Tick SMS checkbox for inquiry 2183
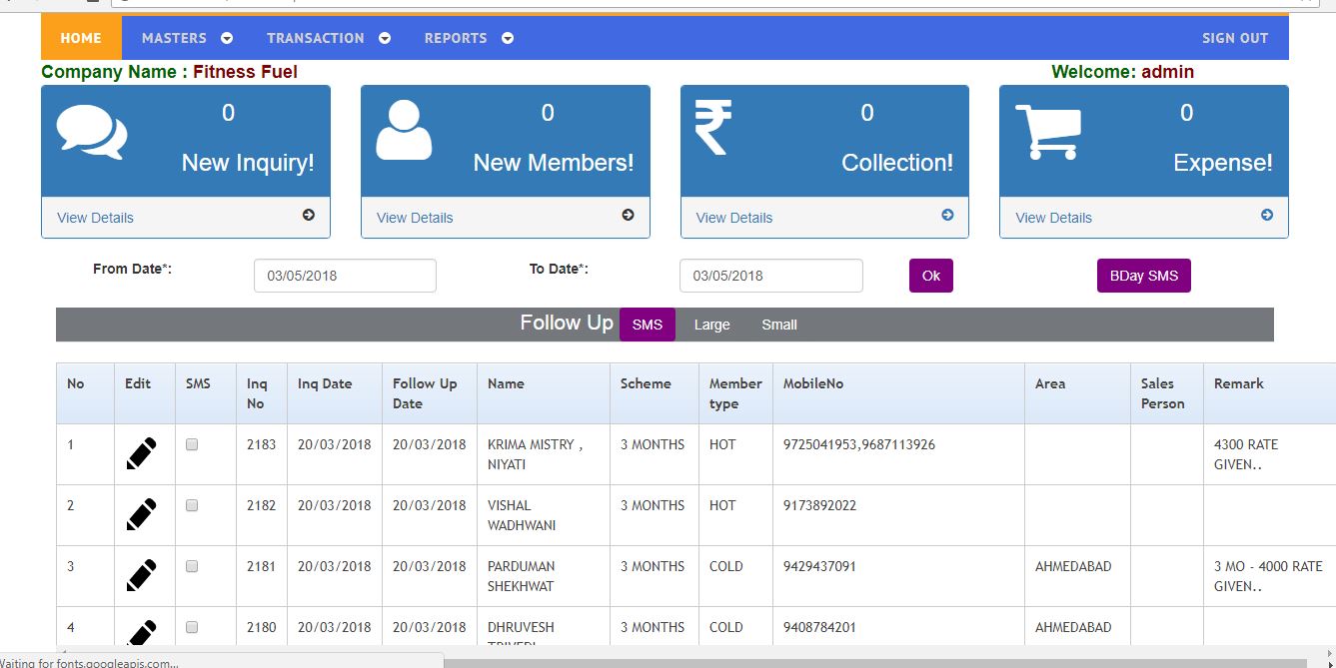Image resolution: width=1336 pixels, height=668 pixels. pyautogui.click(x=192, y=445)
